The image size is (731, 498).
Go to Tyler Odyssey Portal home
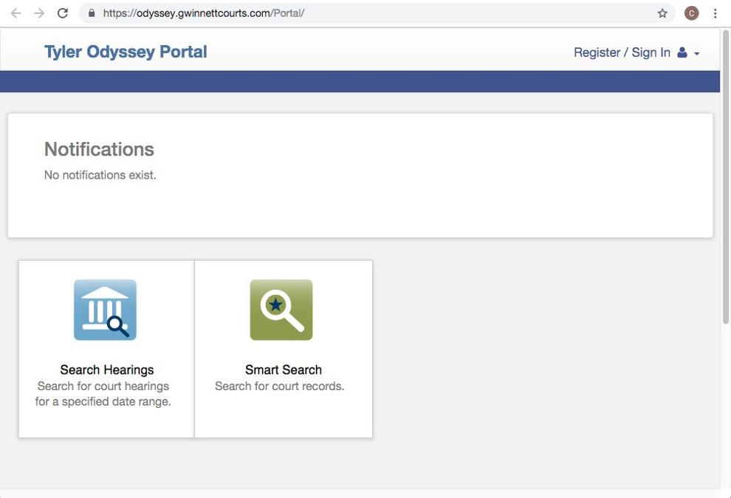coord(126,51)
